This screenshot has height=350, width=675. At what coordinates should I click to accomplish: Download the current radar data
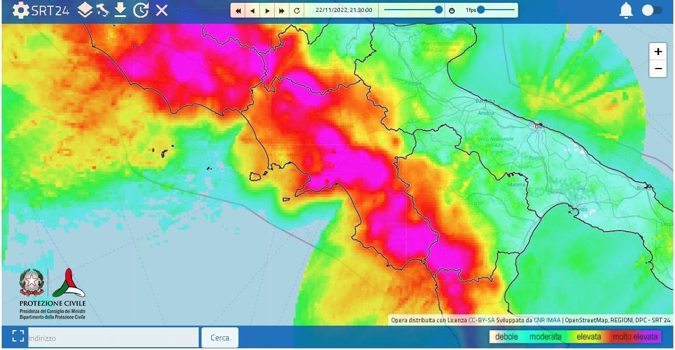(120, 10)
